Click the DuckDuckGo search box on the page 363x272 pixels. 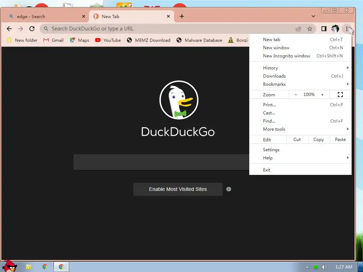pos(161,162)
